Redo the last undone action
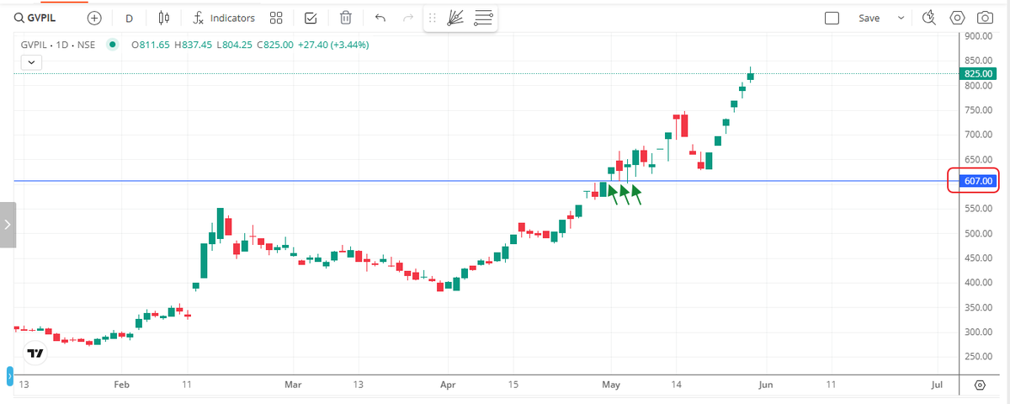This screenshot has width=1010, height=404. (x=408, y=18)
